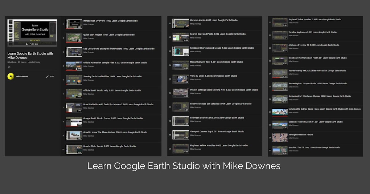
Task: Open How Studio fits with Earth Pro Movies
Action: (x=118, y=104)
